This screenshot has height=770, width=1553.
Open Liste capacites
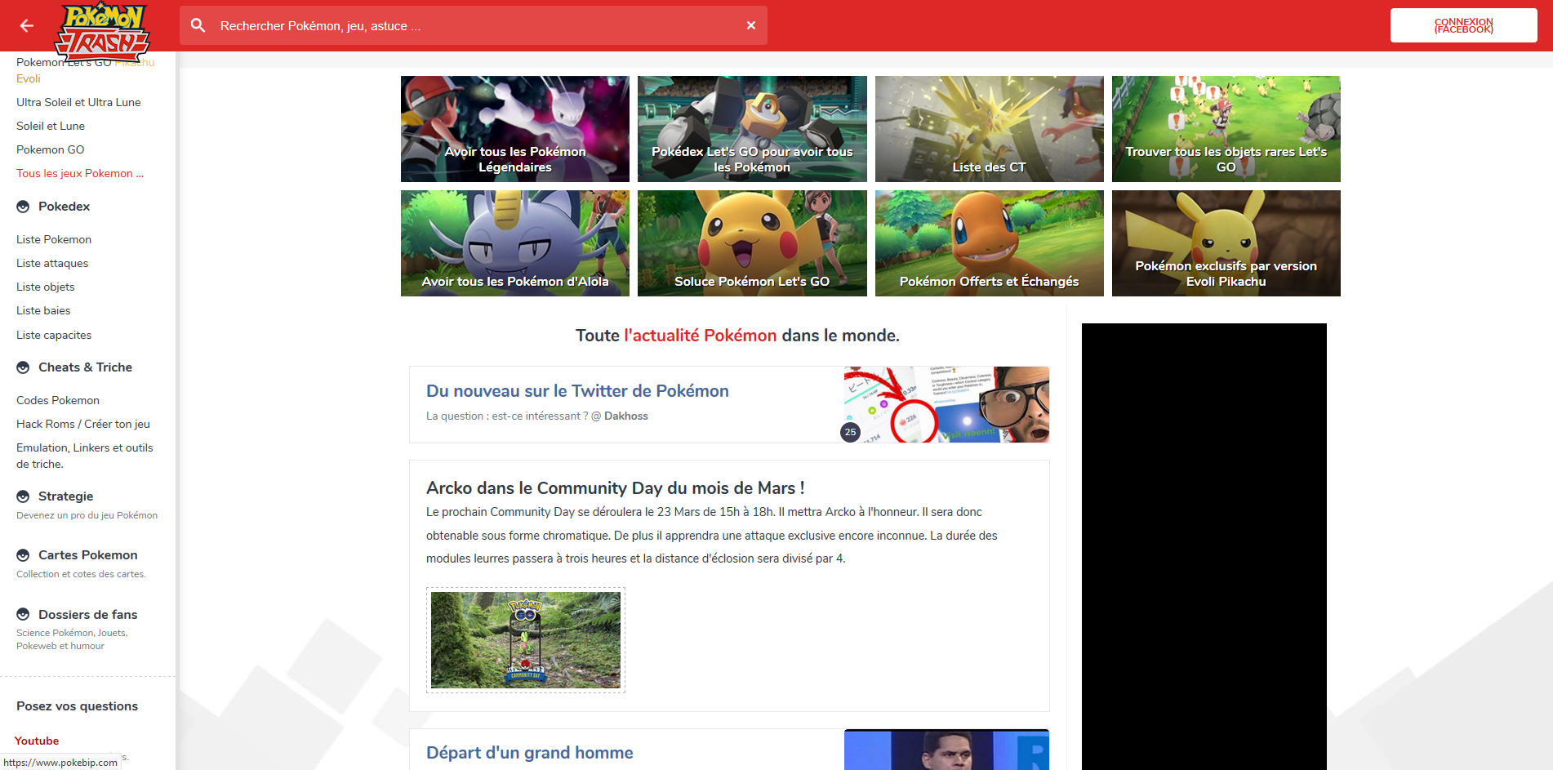pos(54,335)
